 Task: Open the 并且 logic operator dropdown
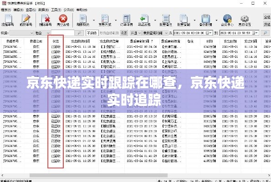tap(136, 33)
